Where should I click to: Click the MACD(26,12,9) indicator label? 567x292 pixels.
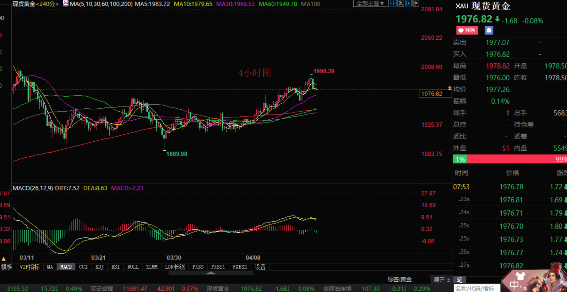click(33, 188)
